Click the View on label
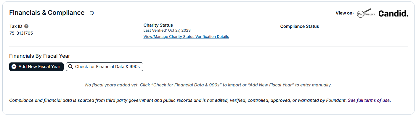 [x=345, y=13]
